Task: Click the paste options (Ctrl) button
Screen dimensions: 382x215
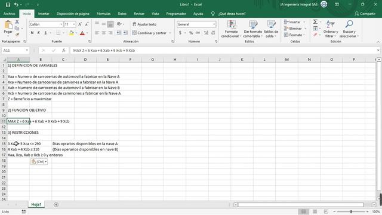Action: [39, 162]
